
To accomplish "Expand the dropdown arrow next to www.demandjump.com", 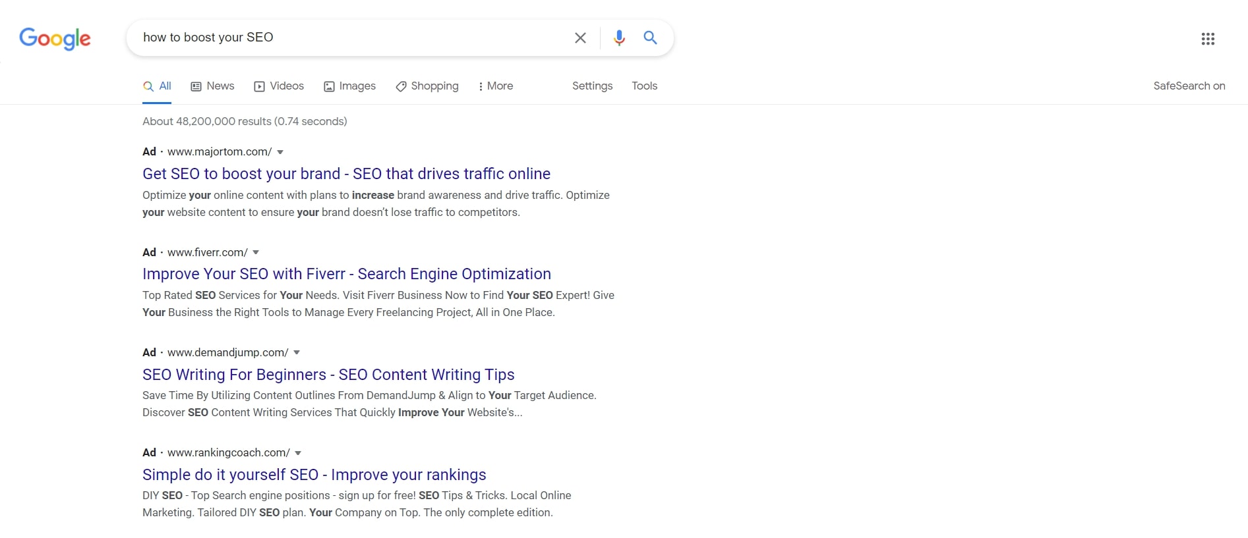I will pyautogui.click(x=297, y=353).
